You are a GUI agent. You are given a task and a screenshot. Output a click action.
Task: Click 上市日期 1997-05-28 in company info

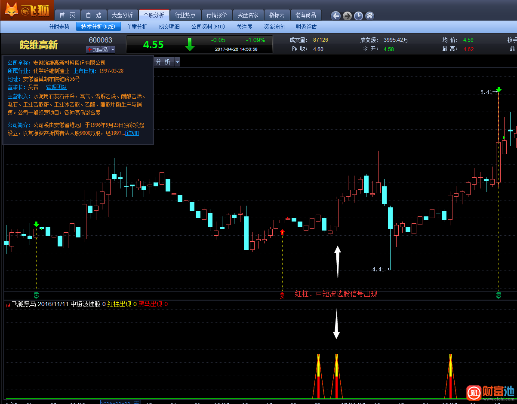click(x=98, y=70)
